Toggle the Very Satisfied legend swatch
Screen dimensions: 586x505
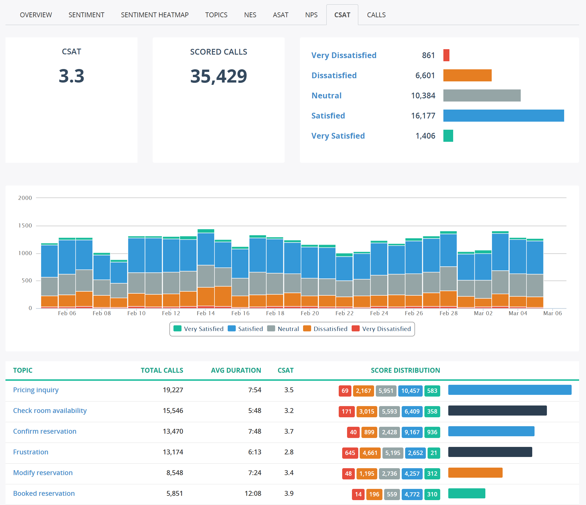pyautogui.click(x=177, y=328)
